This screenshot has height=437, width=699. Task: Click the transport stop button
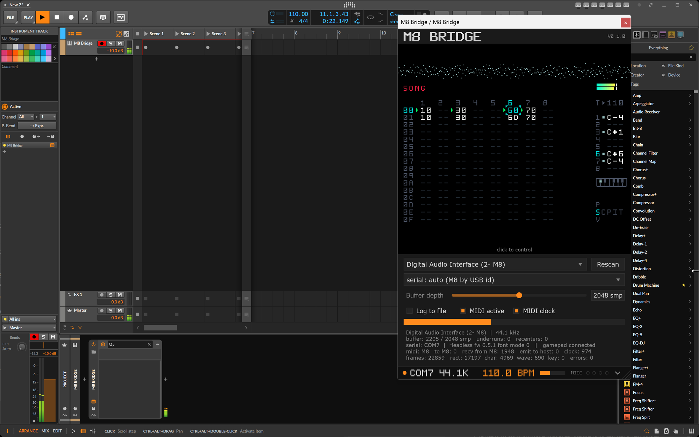(x=57, y=17)
